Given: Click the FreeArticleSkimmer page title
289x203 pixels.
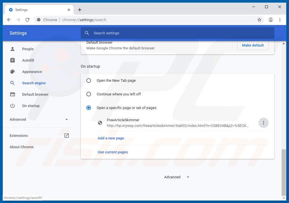Looking at the screenshot, I should [123, 120].
